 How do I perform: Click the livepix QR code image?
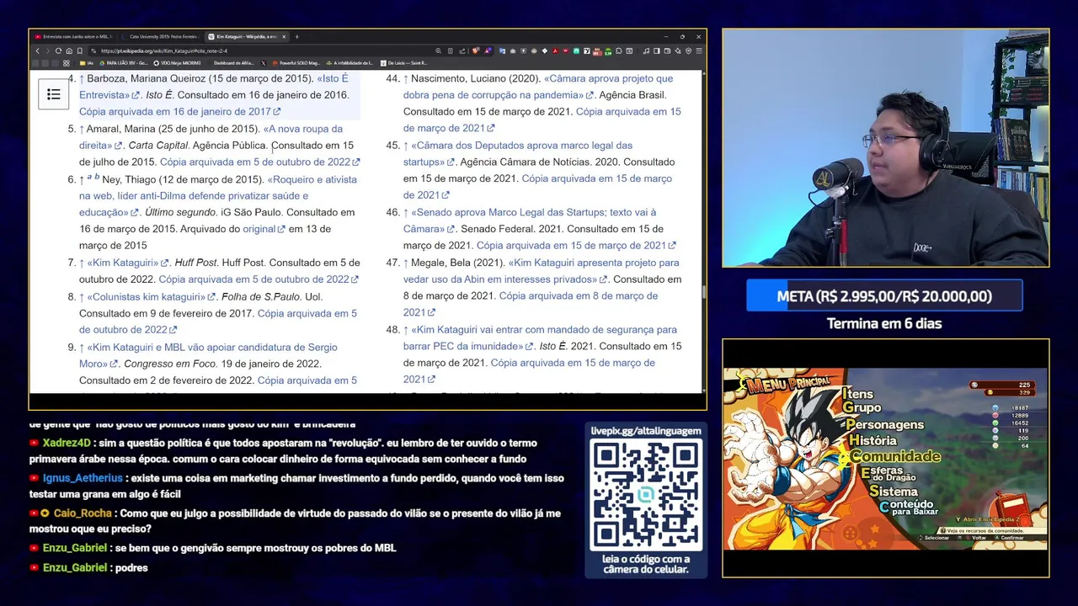click(x=646, y=494)
